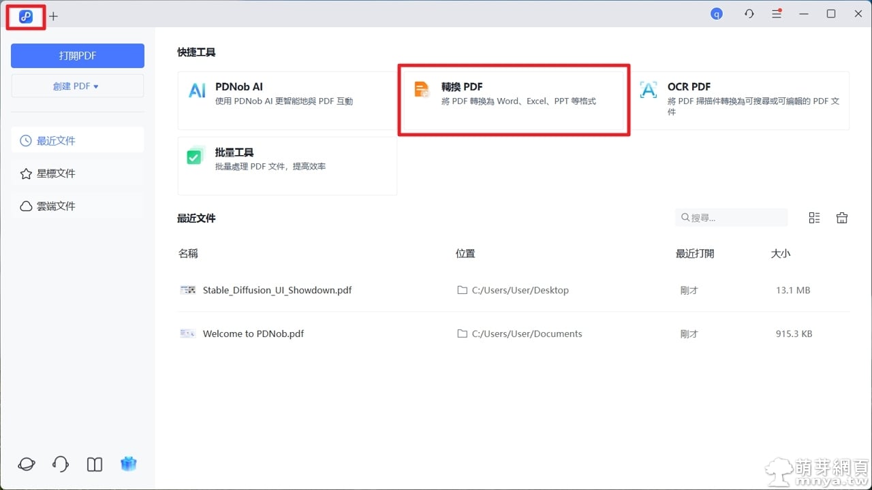Viewport: 872px width, 490px height.
Task: Open Stable_Diffusion_UI_Showdown.pdf from recent files
Action: click(x=277, y=290)
